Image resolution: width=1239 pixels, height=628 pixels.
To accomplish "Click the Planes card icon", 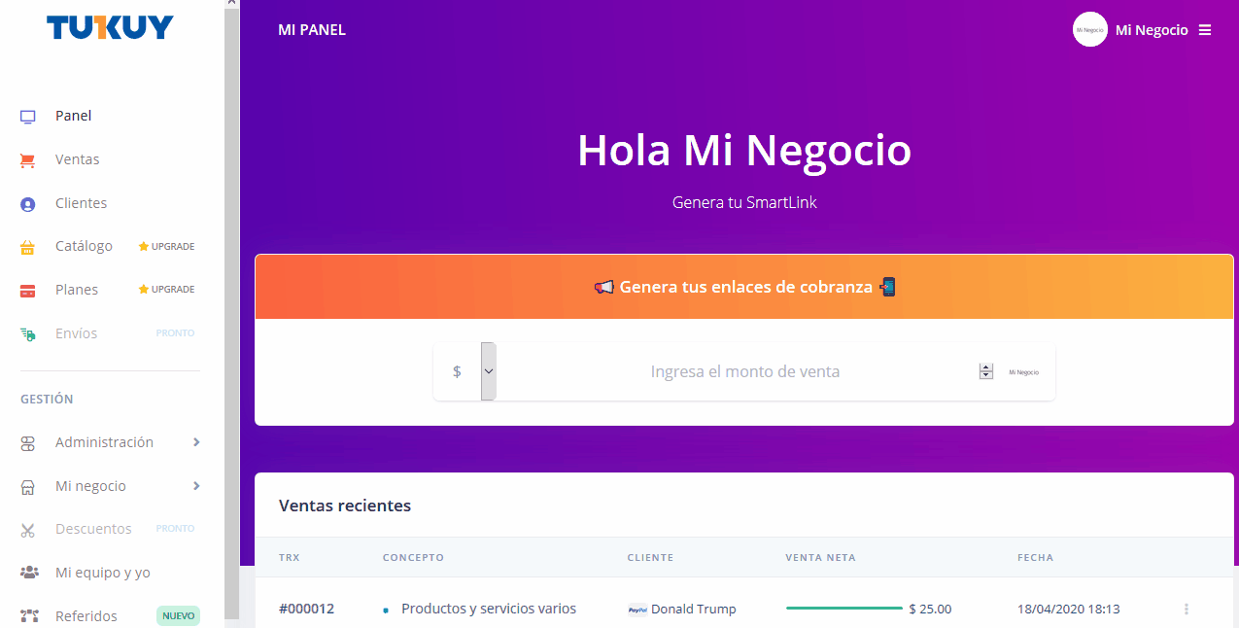I will 28,291.
